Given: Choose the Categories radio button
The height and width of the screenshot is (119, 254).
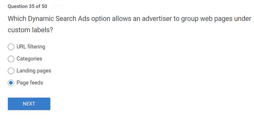Looking at the screenshot, I should click(11, 59).
